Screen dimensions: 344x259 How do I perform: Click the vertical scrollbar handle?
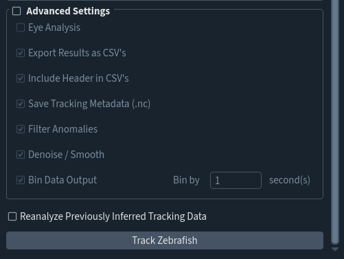coord(335,122)
